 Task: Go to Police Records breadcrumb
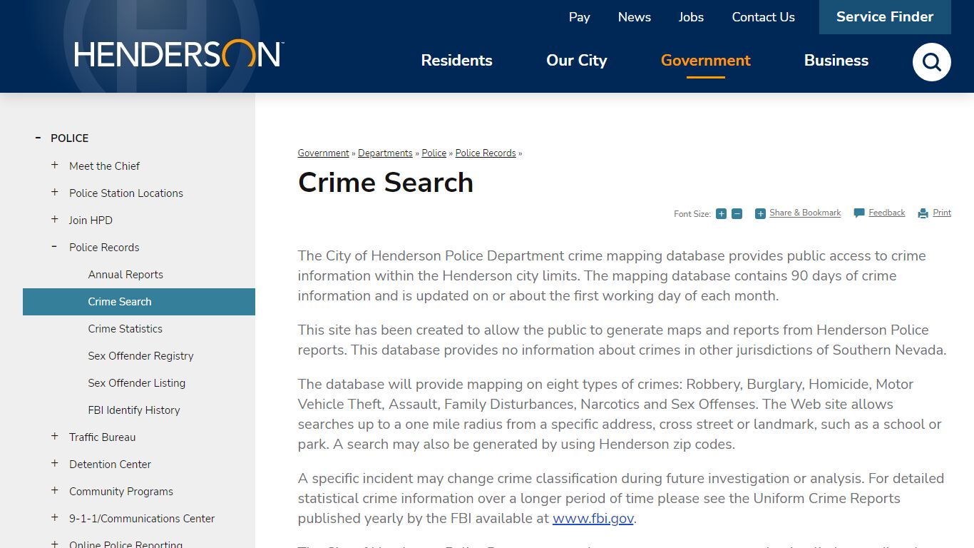486,153
